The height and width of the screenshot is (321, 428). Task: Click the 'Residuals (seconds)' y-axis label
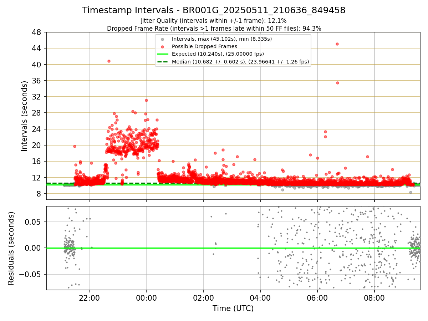(11, 248)
